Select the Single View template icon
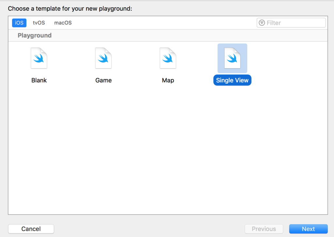 (232, 58)
